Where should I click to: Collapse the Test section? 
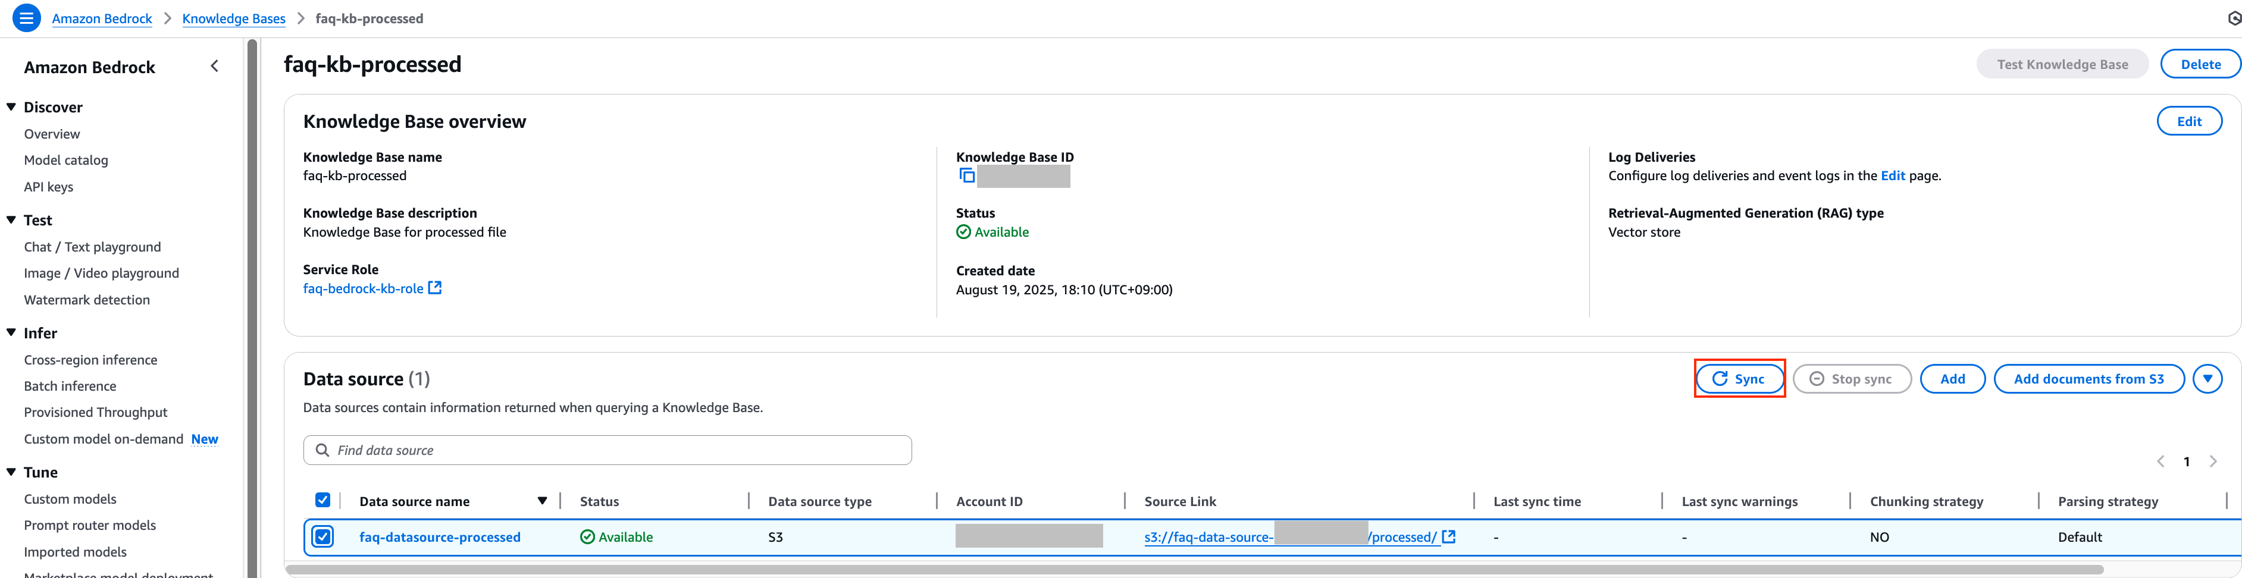point(11,220)
